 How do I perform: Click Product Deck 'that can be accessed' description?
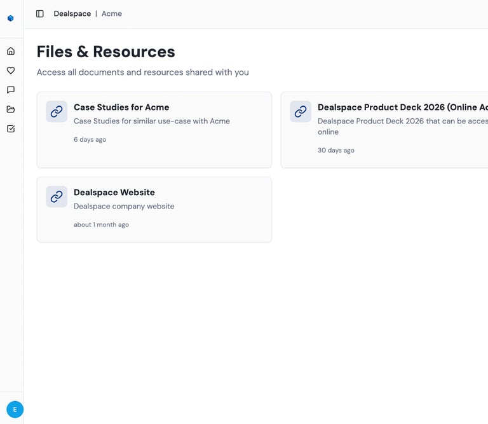pos(403,127)
